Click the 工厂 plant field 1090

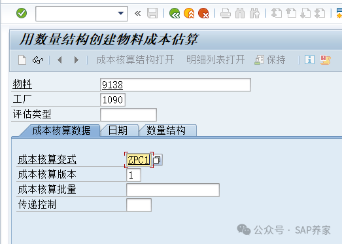[112, 99]
